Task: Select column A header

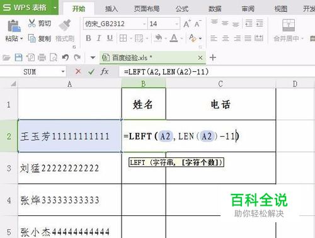Action: [70, 84]
